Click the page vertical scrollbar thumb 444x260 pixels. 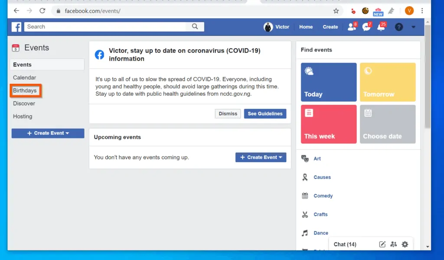click(428, 76)
